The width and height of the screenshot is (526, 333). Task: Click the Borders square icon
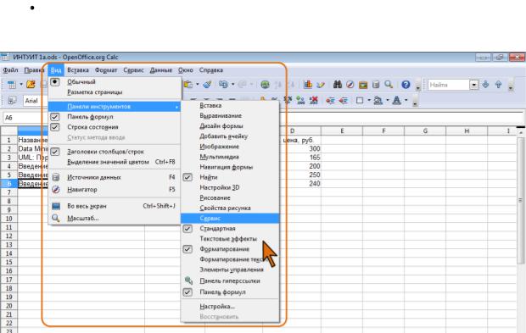[360, 100]
